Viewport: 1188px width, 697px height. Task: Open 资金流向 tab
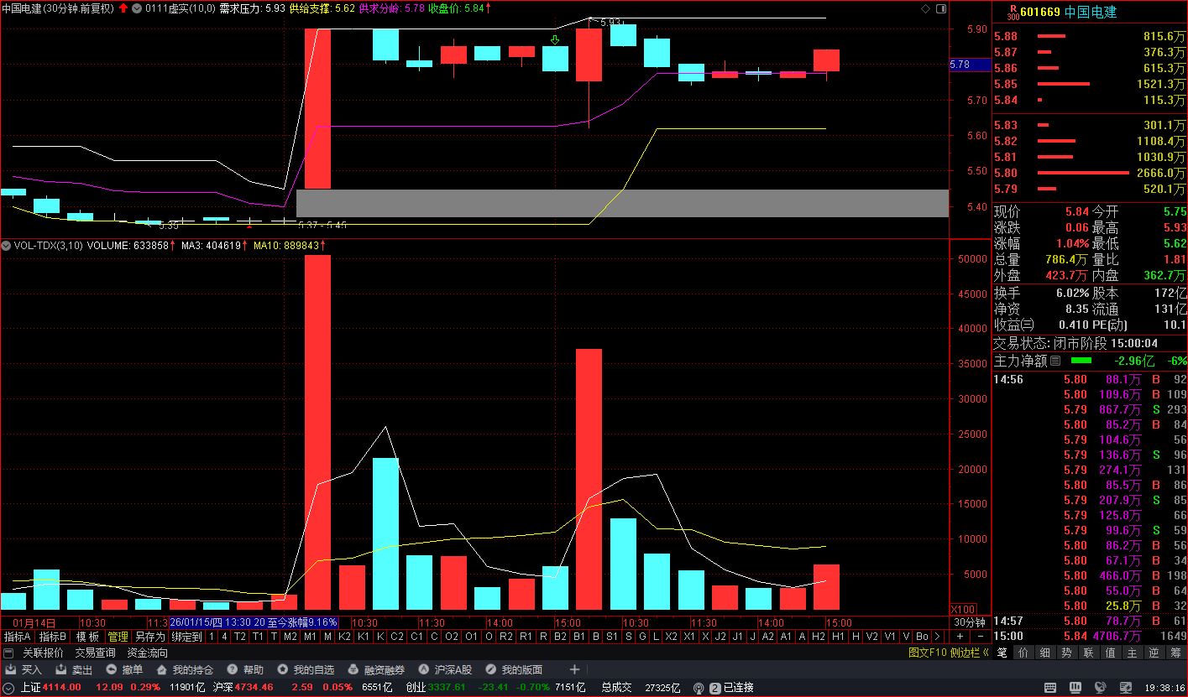pyautogui.click(x=148, y=653)
